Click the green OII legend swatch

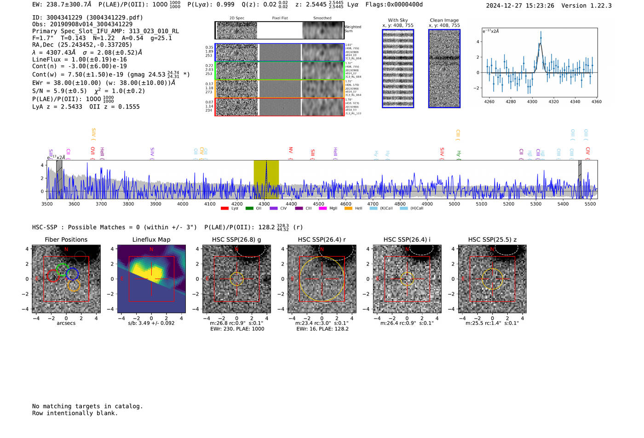pyautogui.click(x=249, y=208)
